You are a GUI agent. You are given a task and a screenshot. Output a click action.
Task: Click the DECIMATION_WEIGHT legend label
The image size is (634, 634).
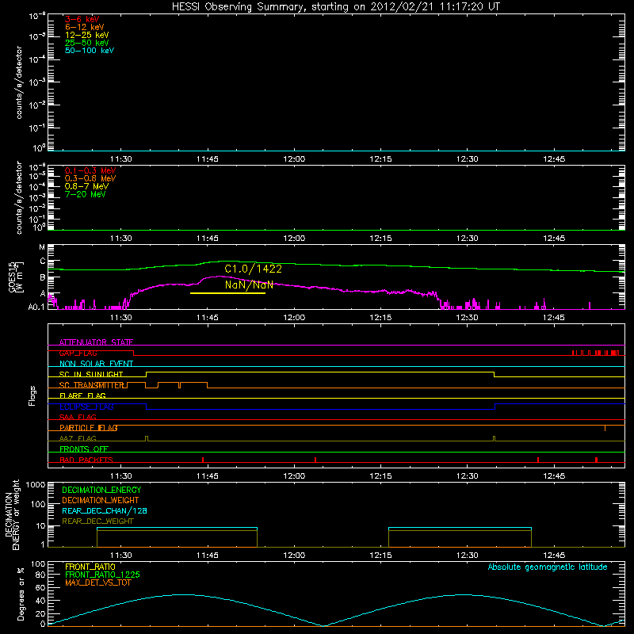pos(101,500)
